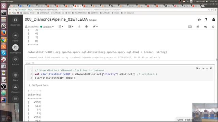Bookmark this page with star icon
The width and height of the screenshot is (218, 122).
coord(212,10)
